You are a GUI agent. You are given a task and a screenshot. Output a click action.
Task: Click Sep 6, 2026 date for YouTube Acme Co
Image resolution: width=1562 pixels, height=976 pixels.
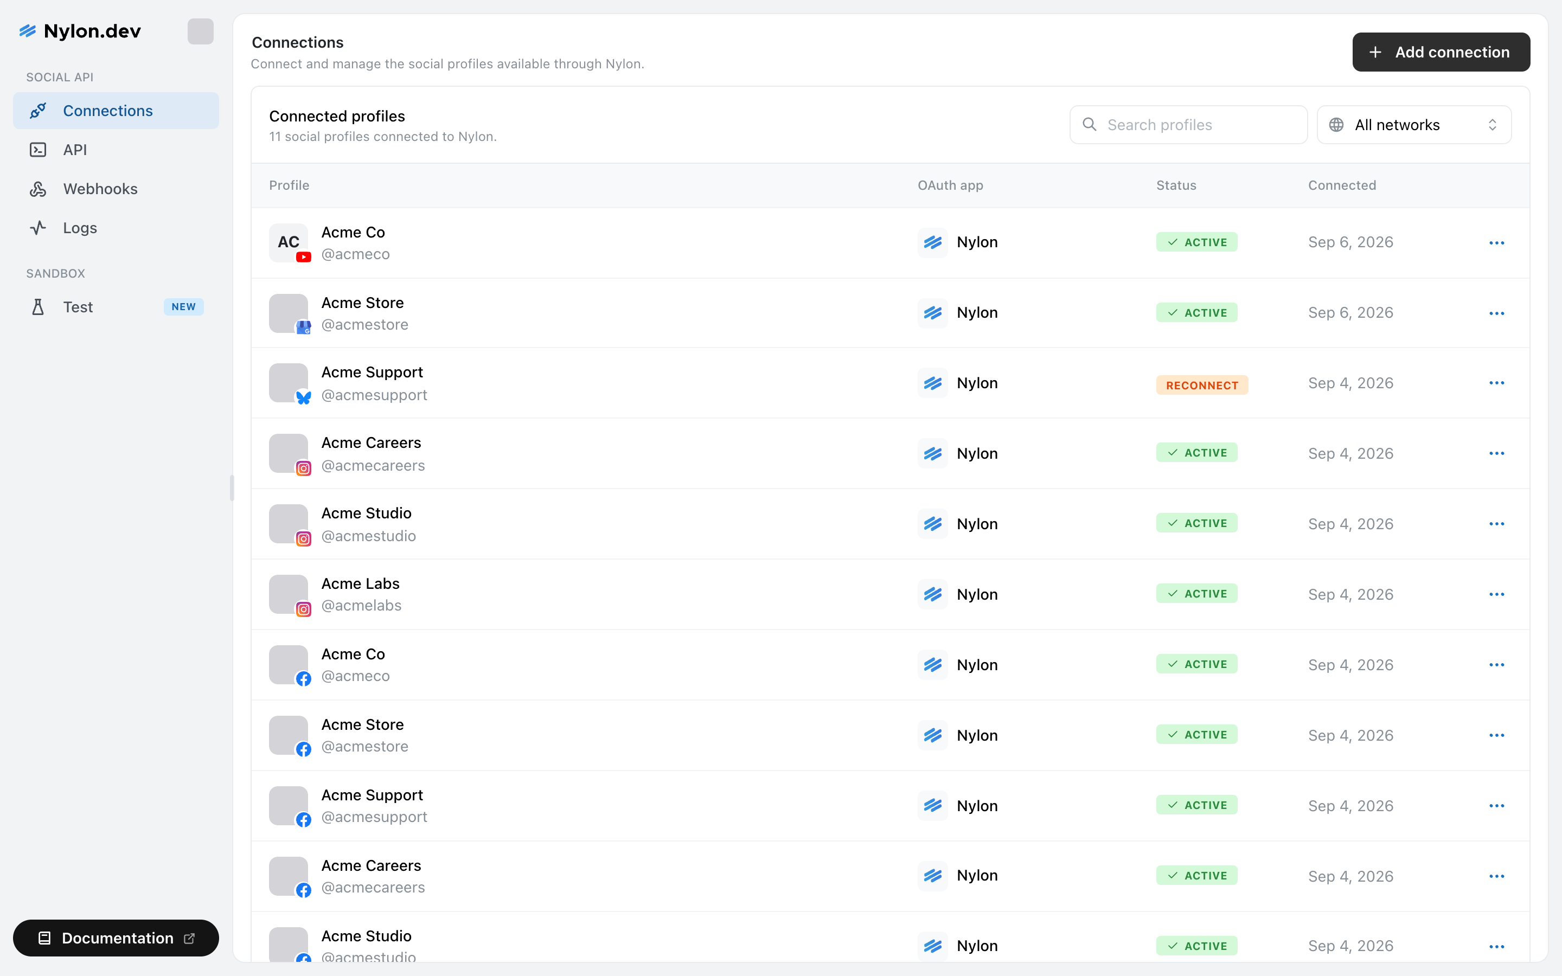[1350, 242]
